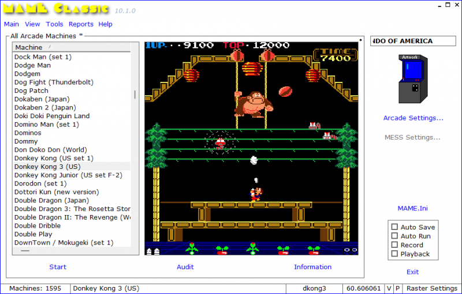462x294 pixels.
Task: Click the V status bar indicator
Action: click(x=389, y=288)
